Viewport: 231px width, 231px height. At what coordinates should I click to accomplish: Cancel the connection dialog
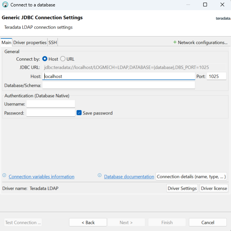[x=208, y=222]
